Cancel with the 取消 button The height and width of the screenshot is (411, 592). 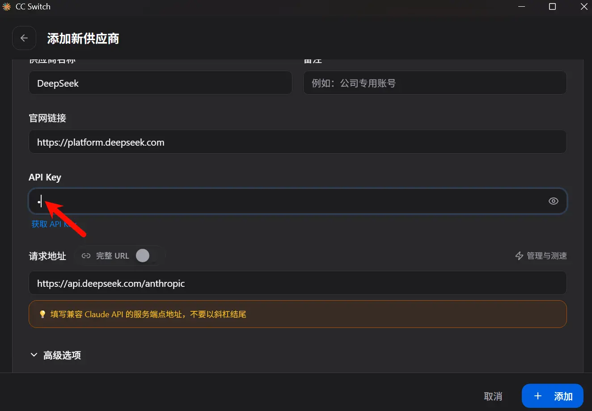[493, 396]
